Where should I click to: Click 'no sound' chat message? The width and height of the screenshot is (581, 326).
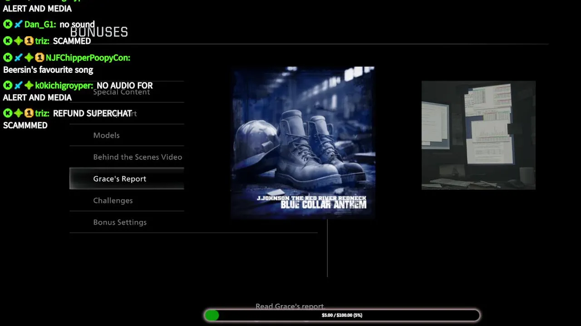click(77, 24)
